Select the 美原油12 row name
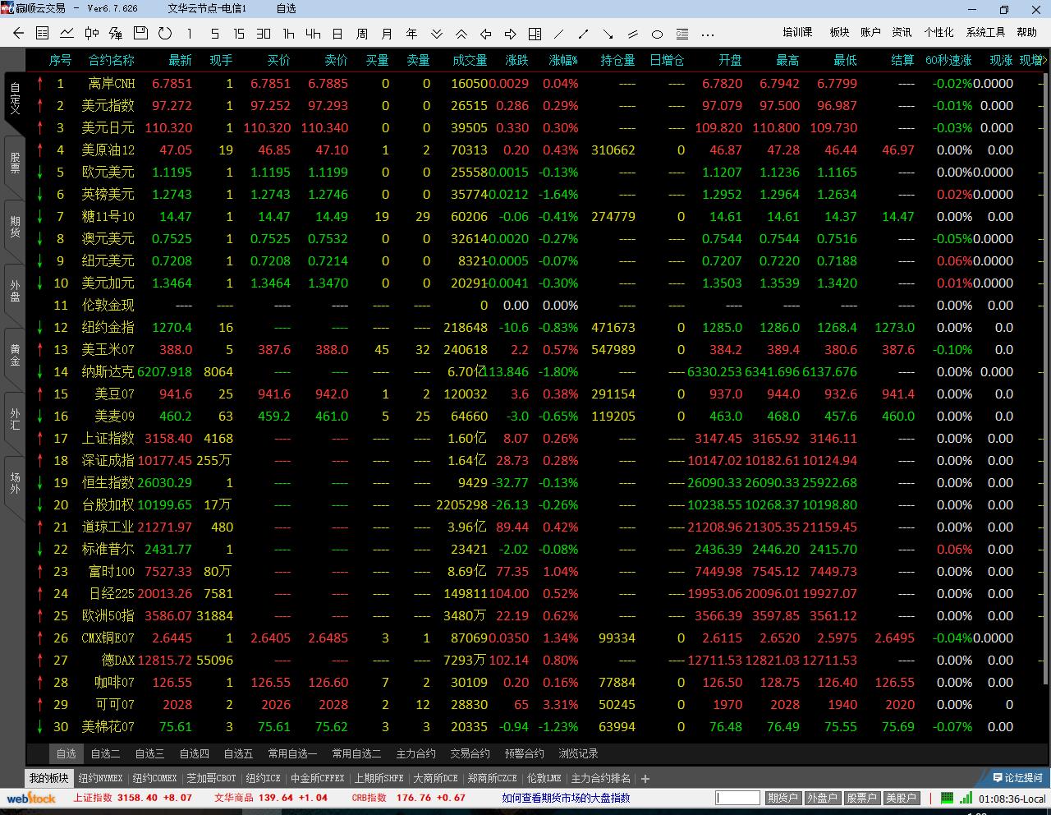Viewport: 1051px width, 815px height. (108, 150)
